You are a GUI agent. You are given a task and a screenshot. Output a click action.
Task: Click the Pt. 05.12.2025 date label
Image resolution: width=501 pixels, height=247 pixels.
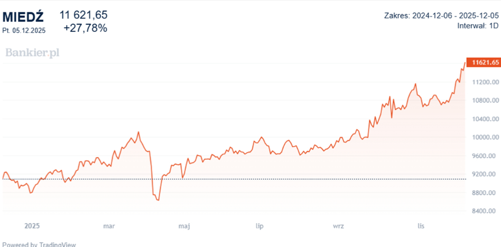[24, 30]
